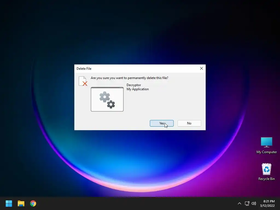Open File Explorer from the taskbar
Screen dimensions: 280x210
coord(21,203)
